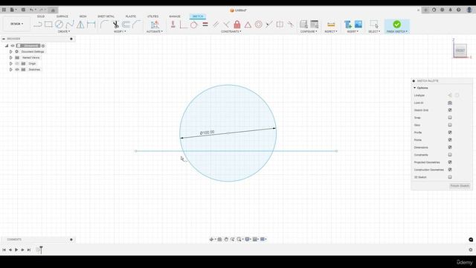This screenshot has height=268, width=476.
Task: Click the Select window tool icon
Action: [x=374, y=25]
